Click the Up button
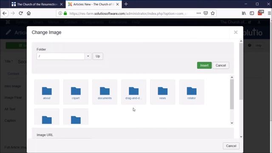Image resolution: width=272 pixels, height=153 pixels. 98,56
